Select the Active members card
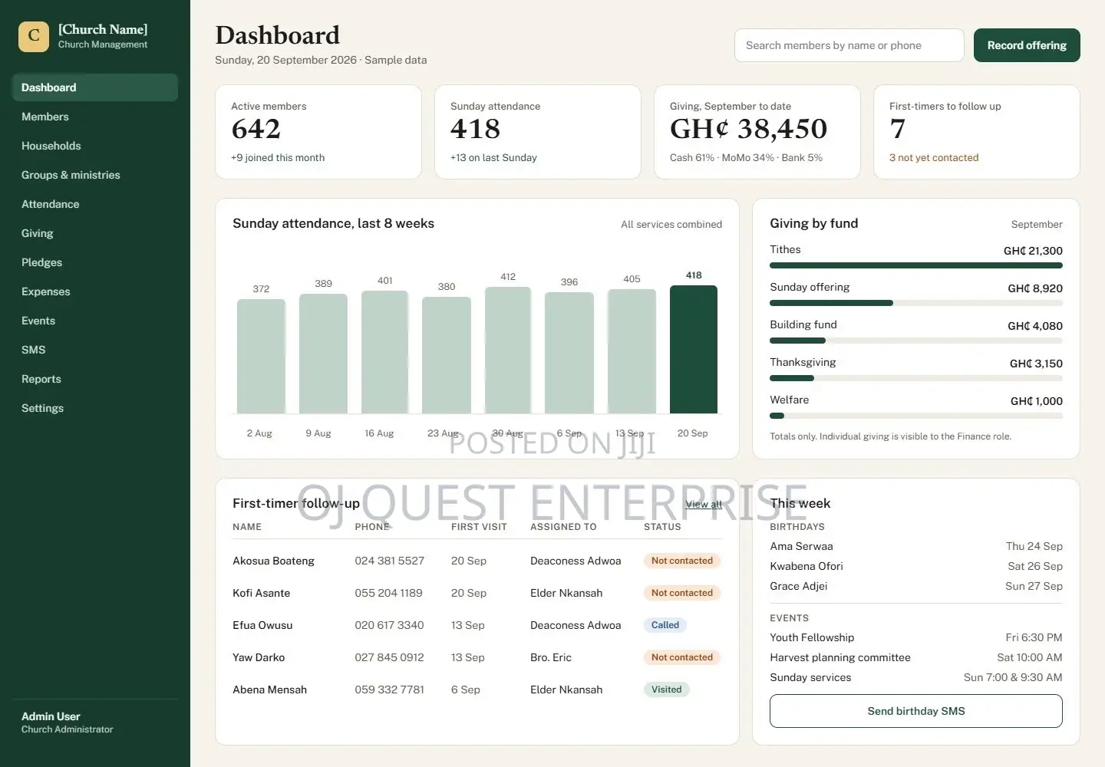Viewport: 1105px width, 767px height. tap(318, 132)
